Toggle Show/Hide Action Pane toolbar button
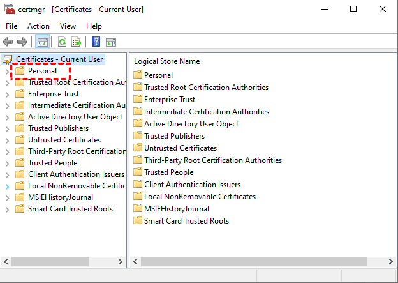398x283 pixels. [111, 42]
